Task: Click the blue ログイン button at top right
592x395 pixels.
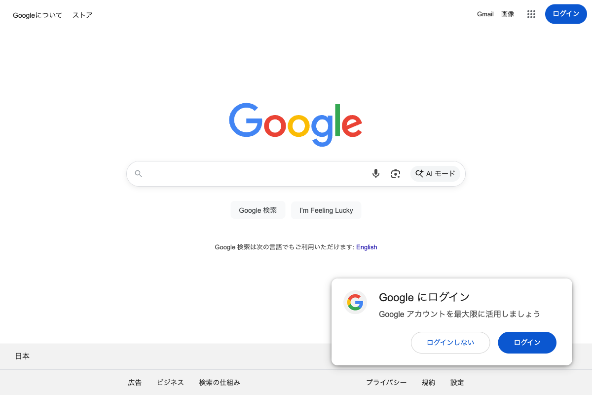Action: [x=566, y=14]
